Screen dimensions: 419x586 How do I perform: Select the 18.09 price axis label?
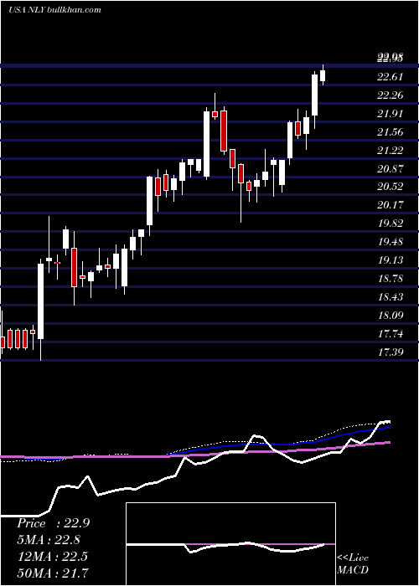[x=391, y=315]
